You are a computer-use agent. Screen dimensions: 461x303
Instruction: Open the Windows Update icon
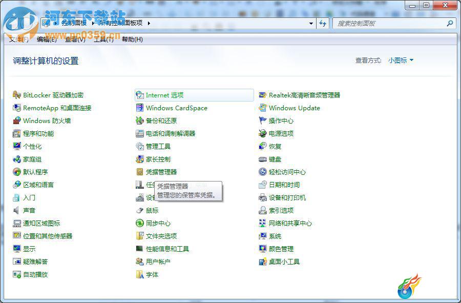(263, 108)
